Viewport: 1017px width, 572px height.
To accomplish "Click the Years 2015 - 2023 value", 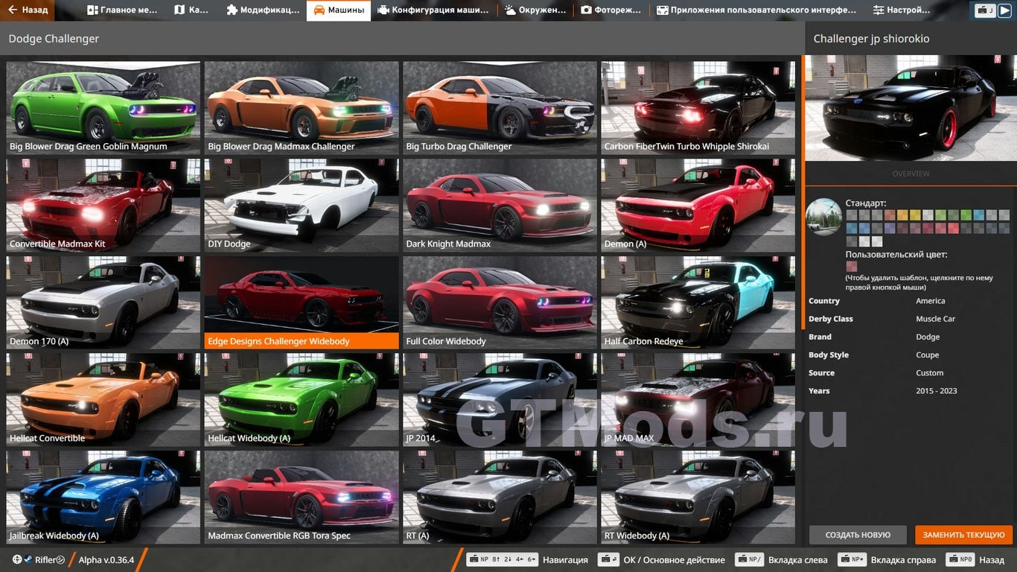I will pos(937,390).
